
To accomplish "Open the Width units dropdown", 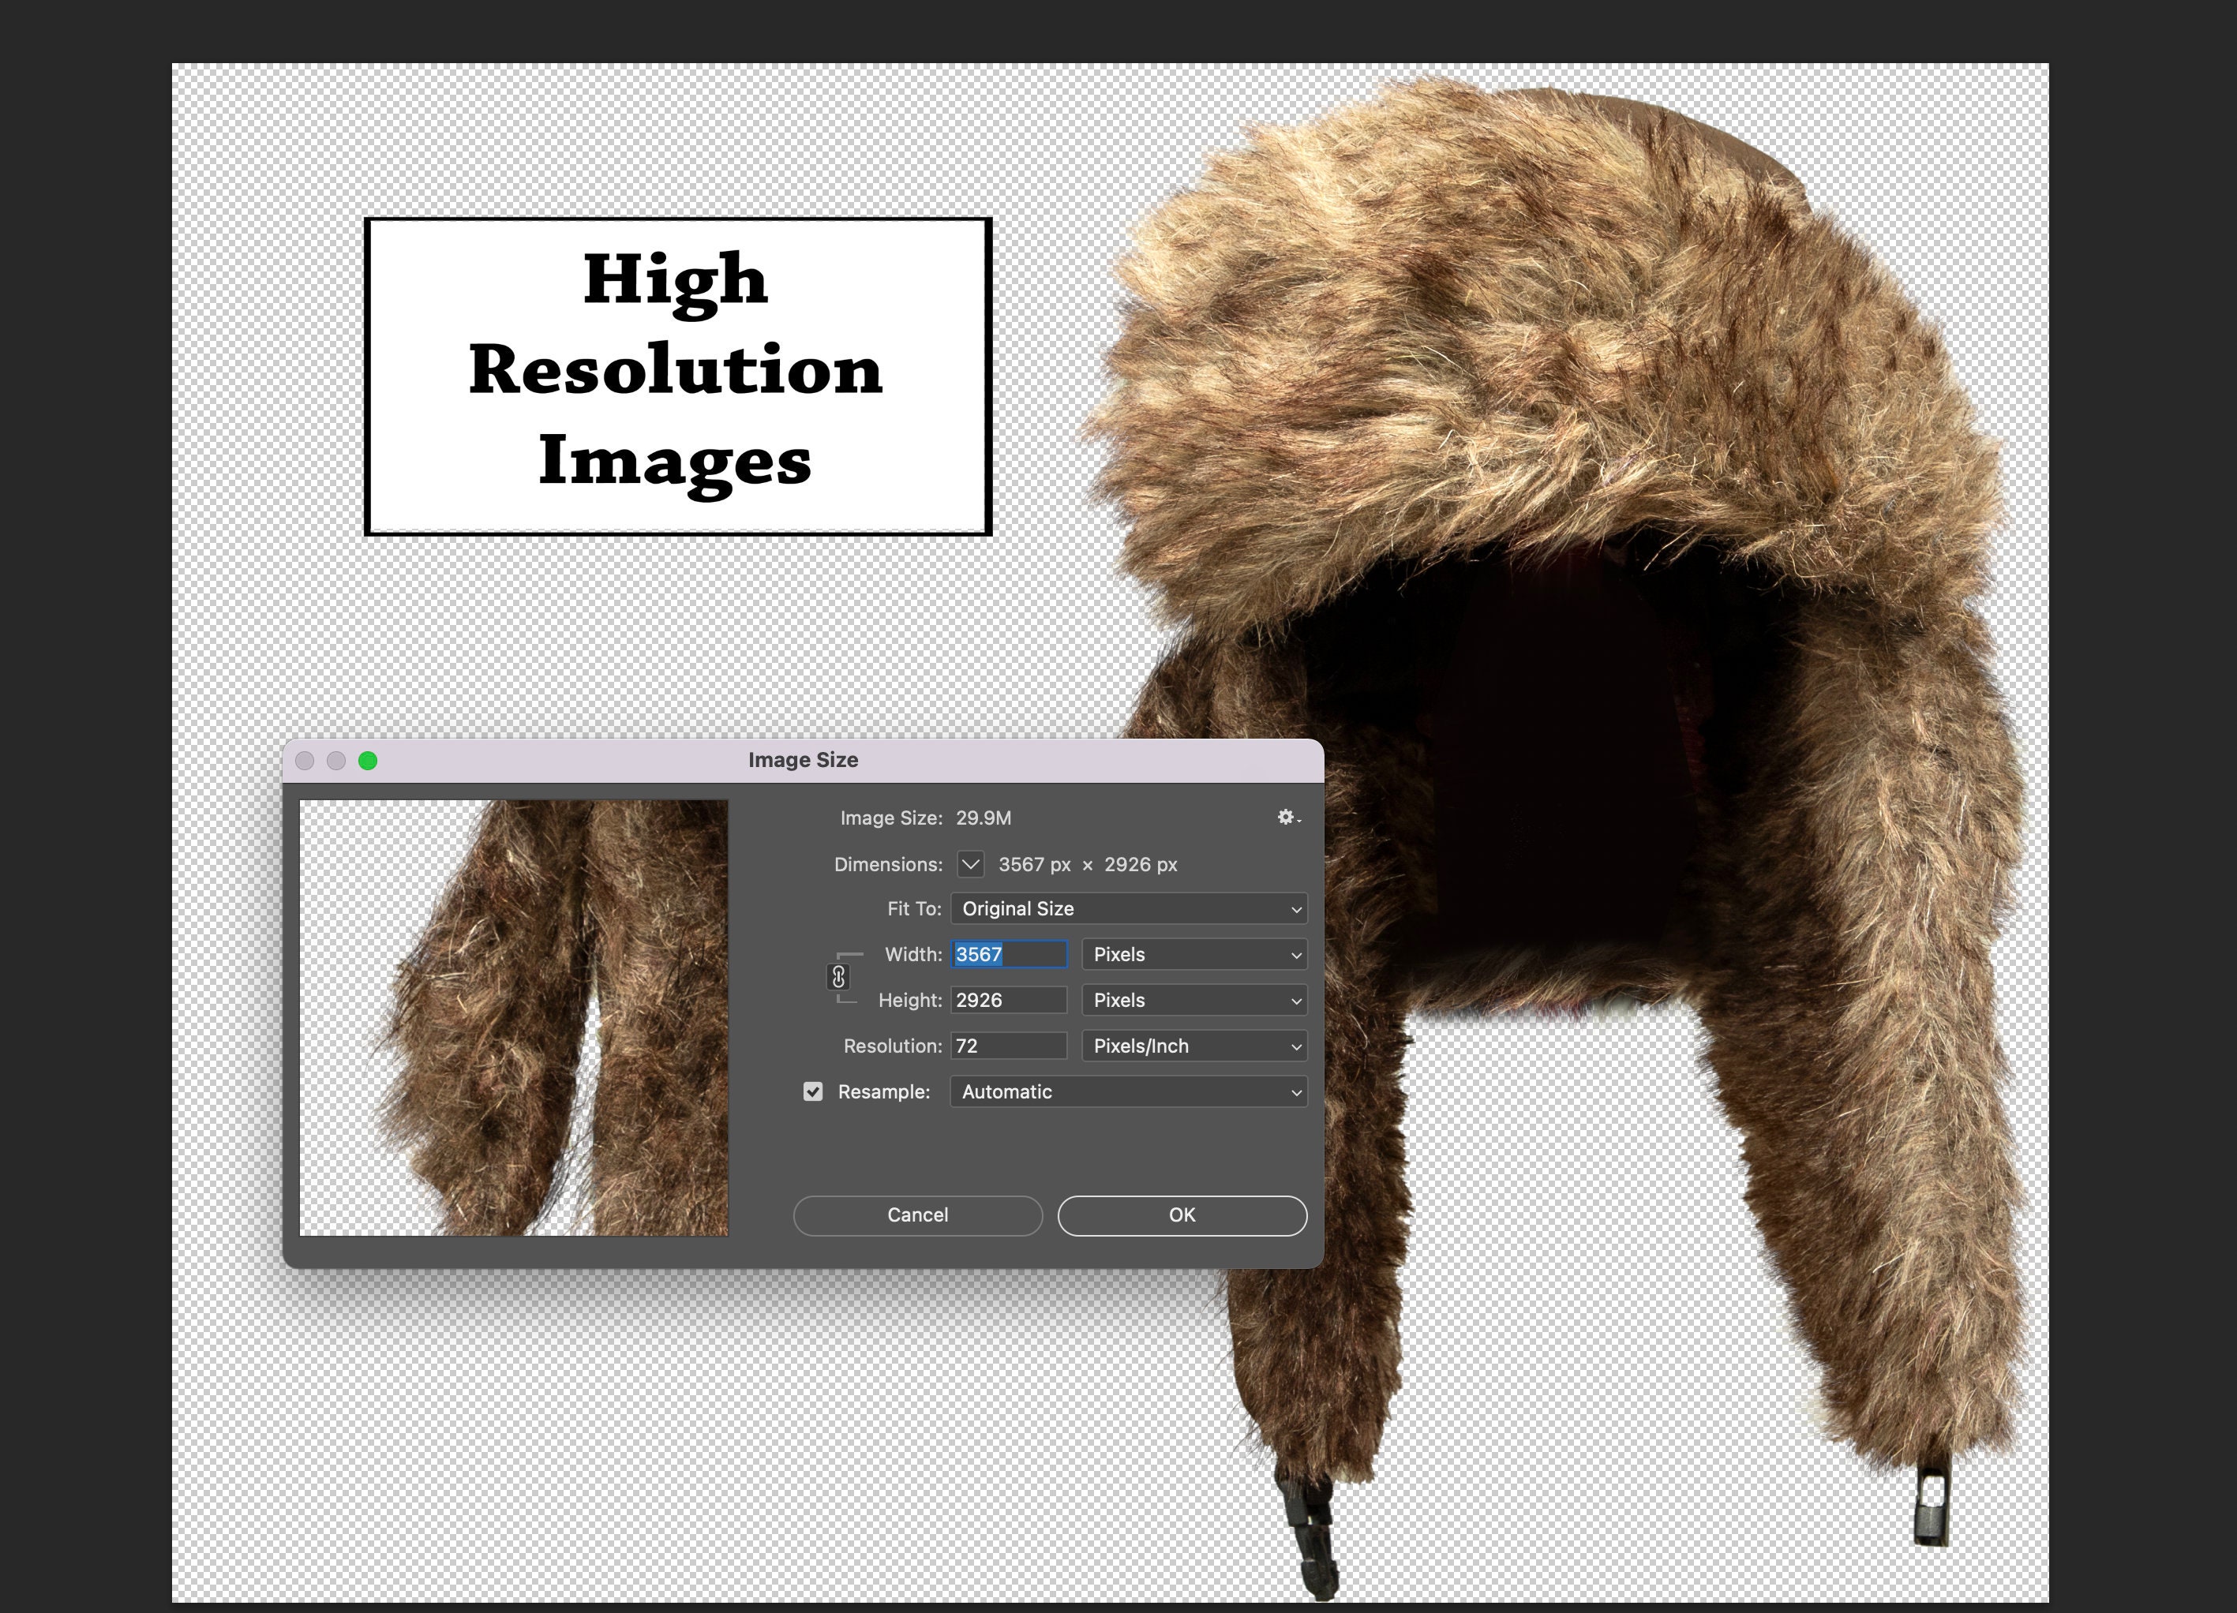I will pos(1193,954).
